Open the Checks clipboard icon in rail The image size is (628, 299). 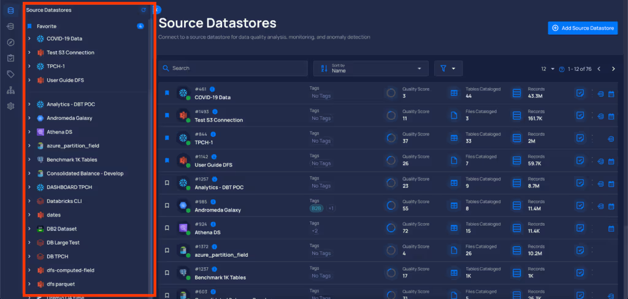coord(10,58)
